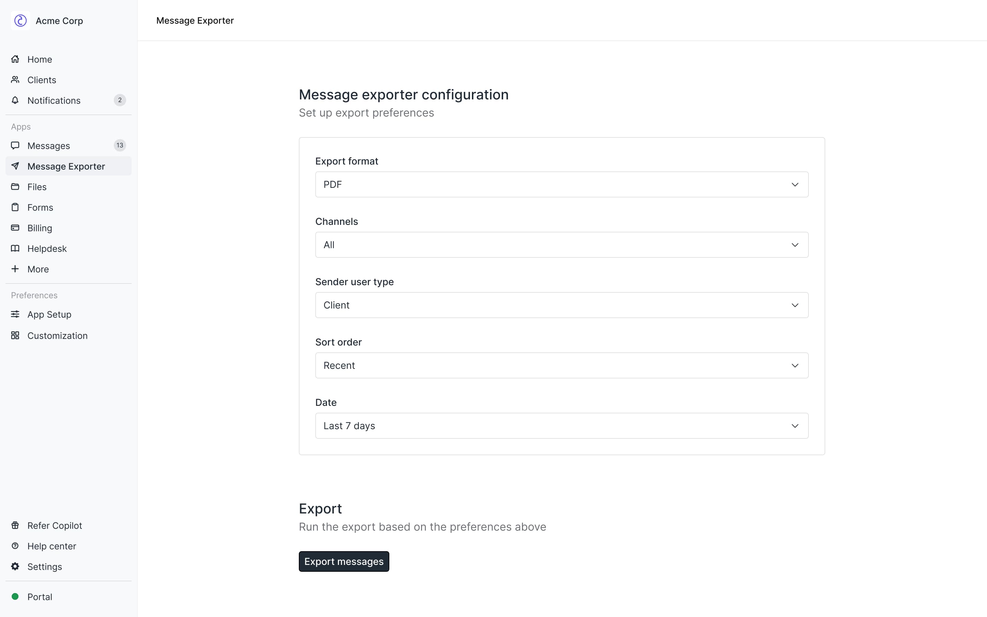Go to Messages in sidebar
The width and height of the screenshot is (987, 617).
point(49,146)
